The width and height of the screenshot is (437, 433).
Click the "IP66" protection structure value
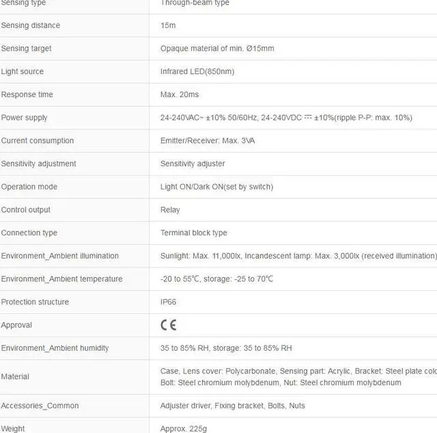tap(169, 302)
